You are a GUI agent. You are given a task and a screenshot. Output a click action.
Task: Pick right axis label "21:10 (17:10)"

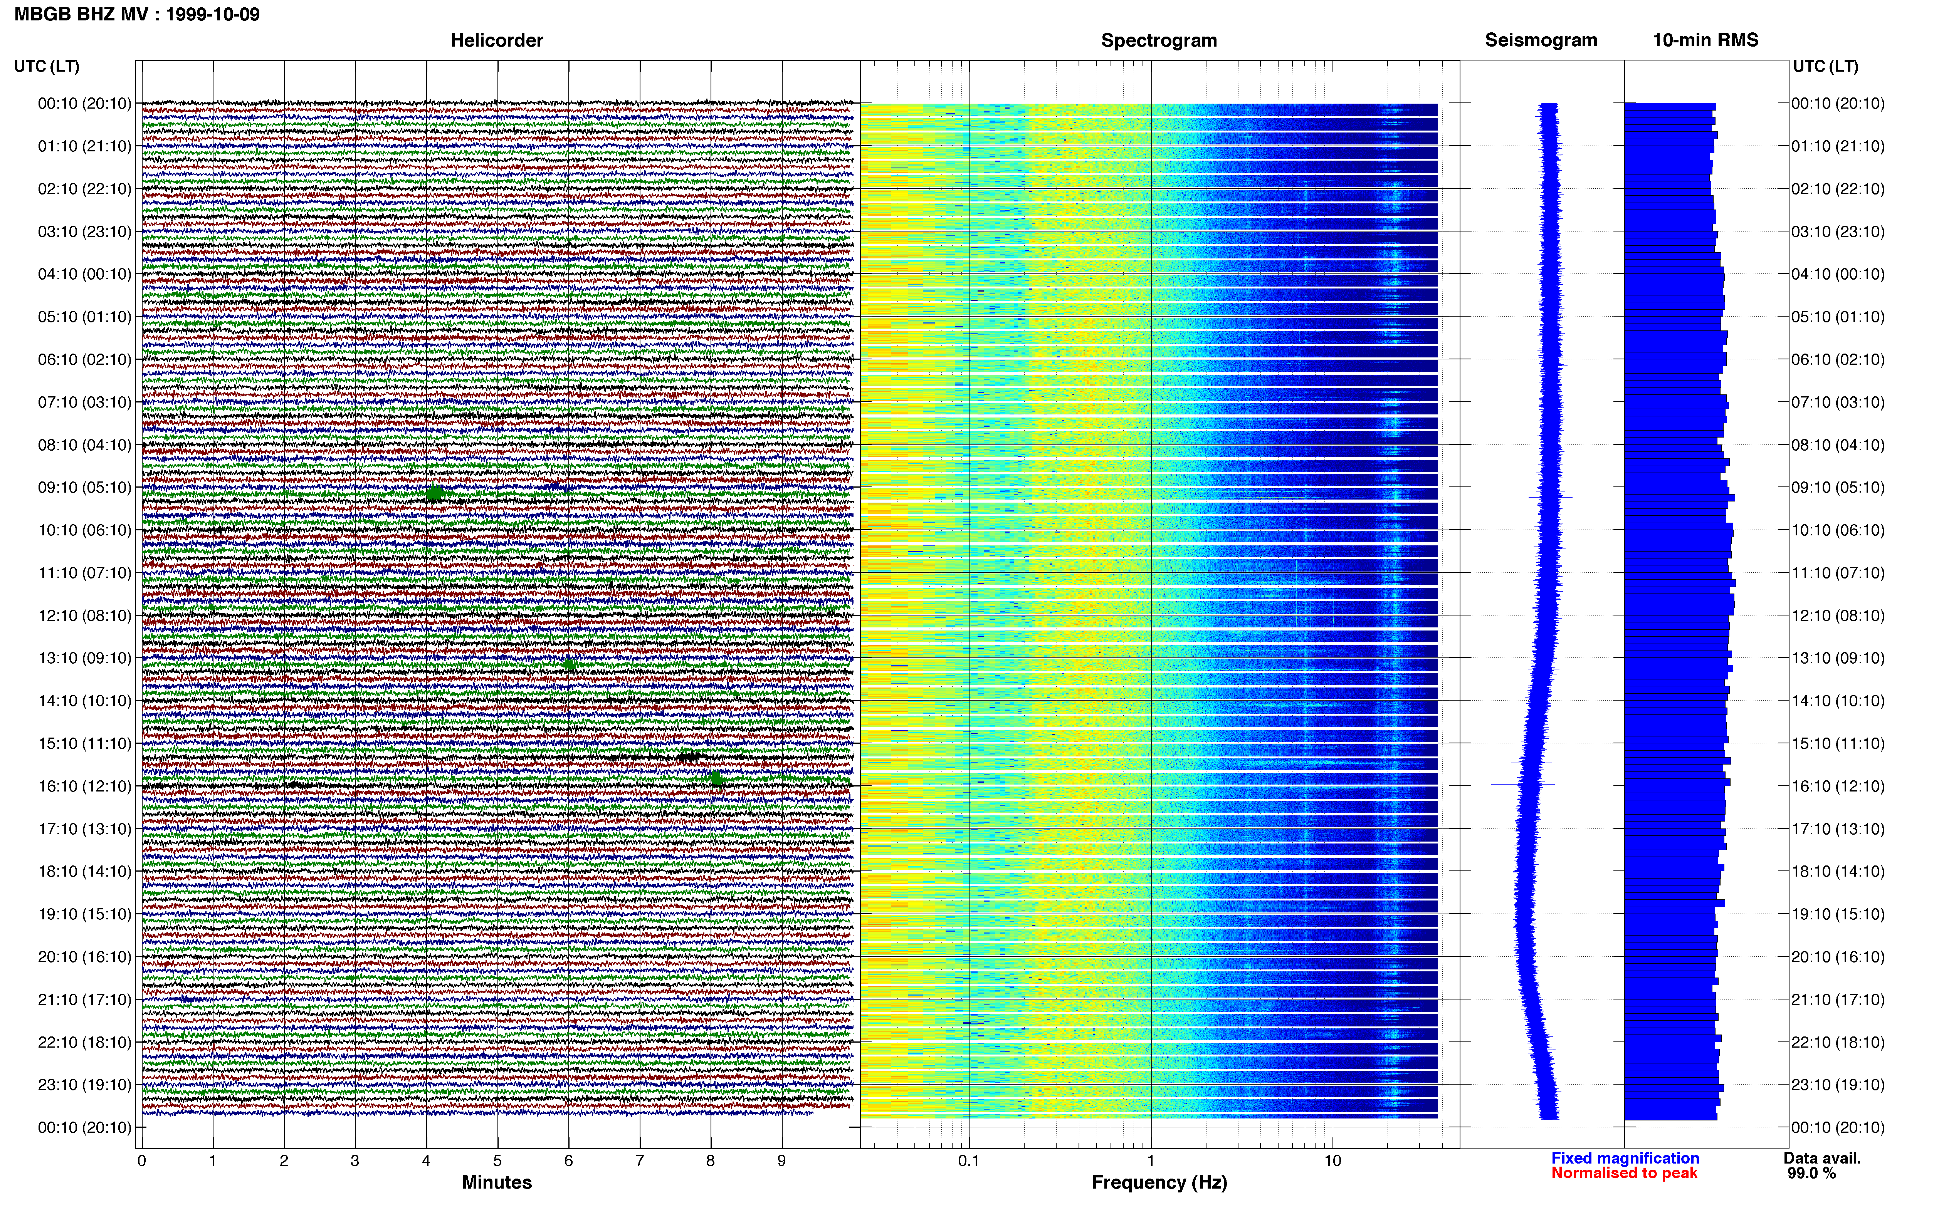[1838, 999]
